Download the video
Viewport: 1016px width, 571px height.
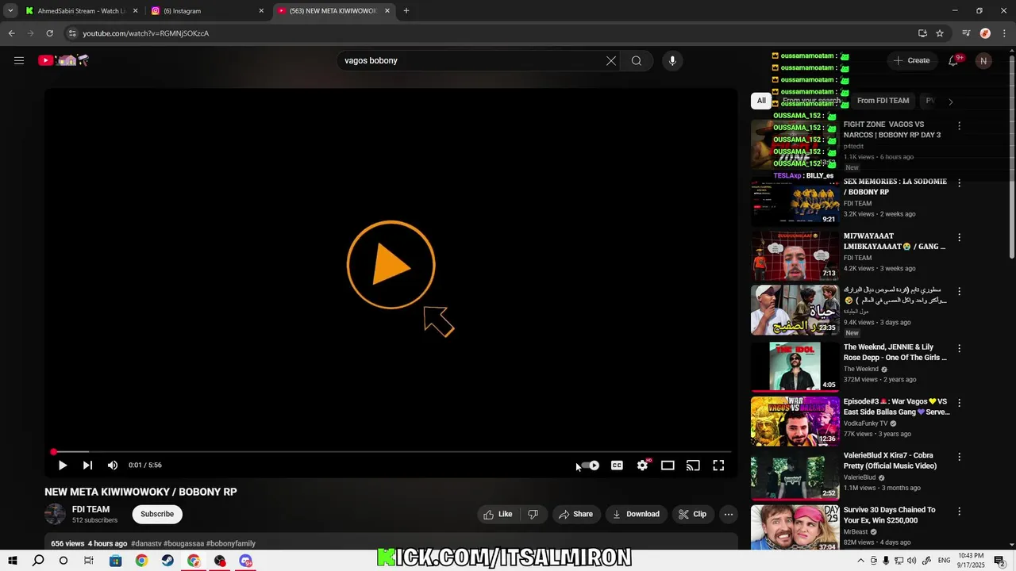click(x=636, y=514)
